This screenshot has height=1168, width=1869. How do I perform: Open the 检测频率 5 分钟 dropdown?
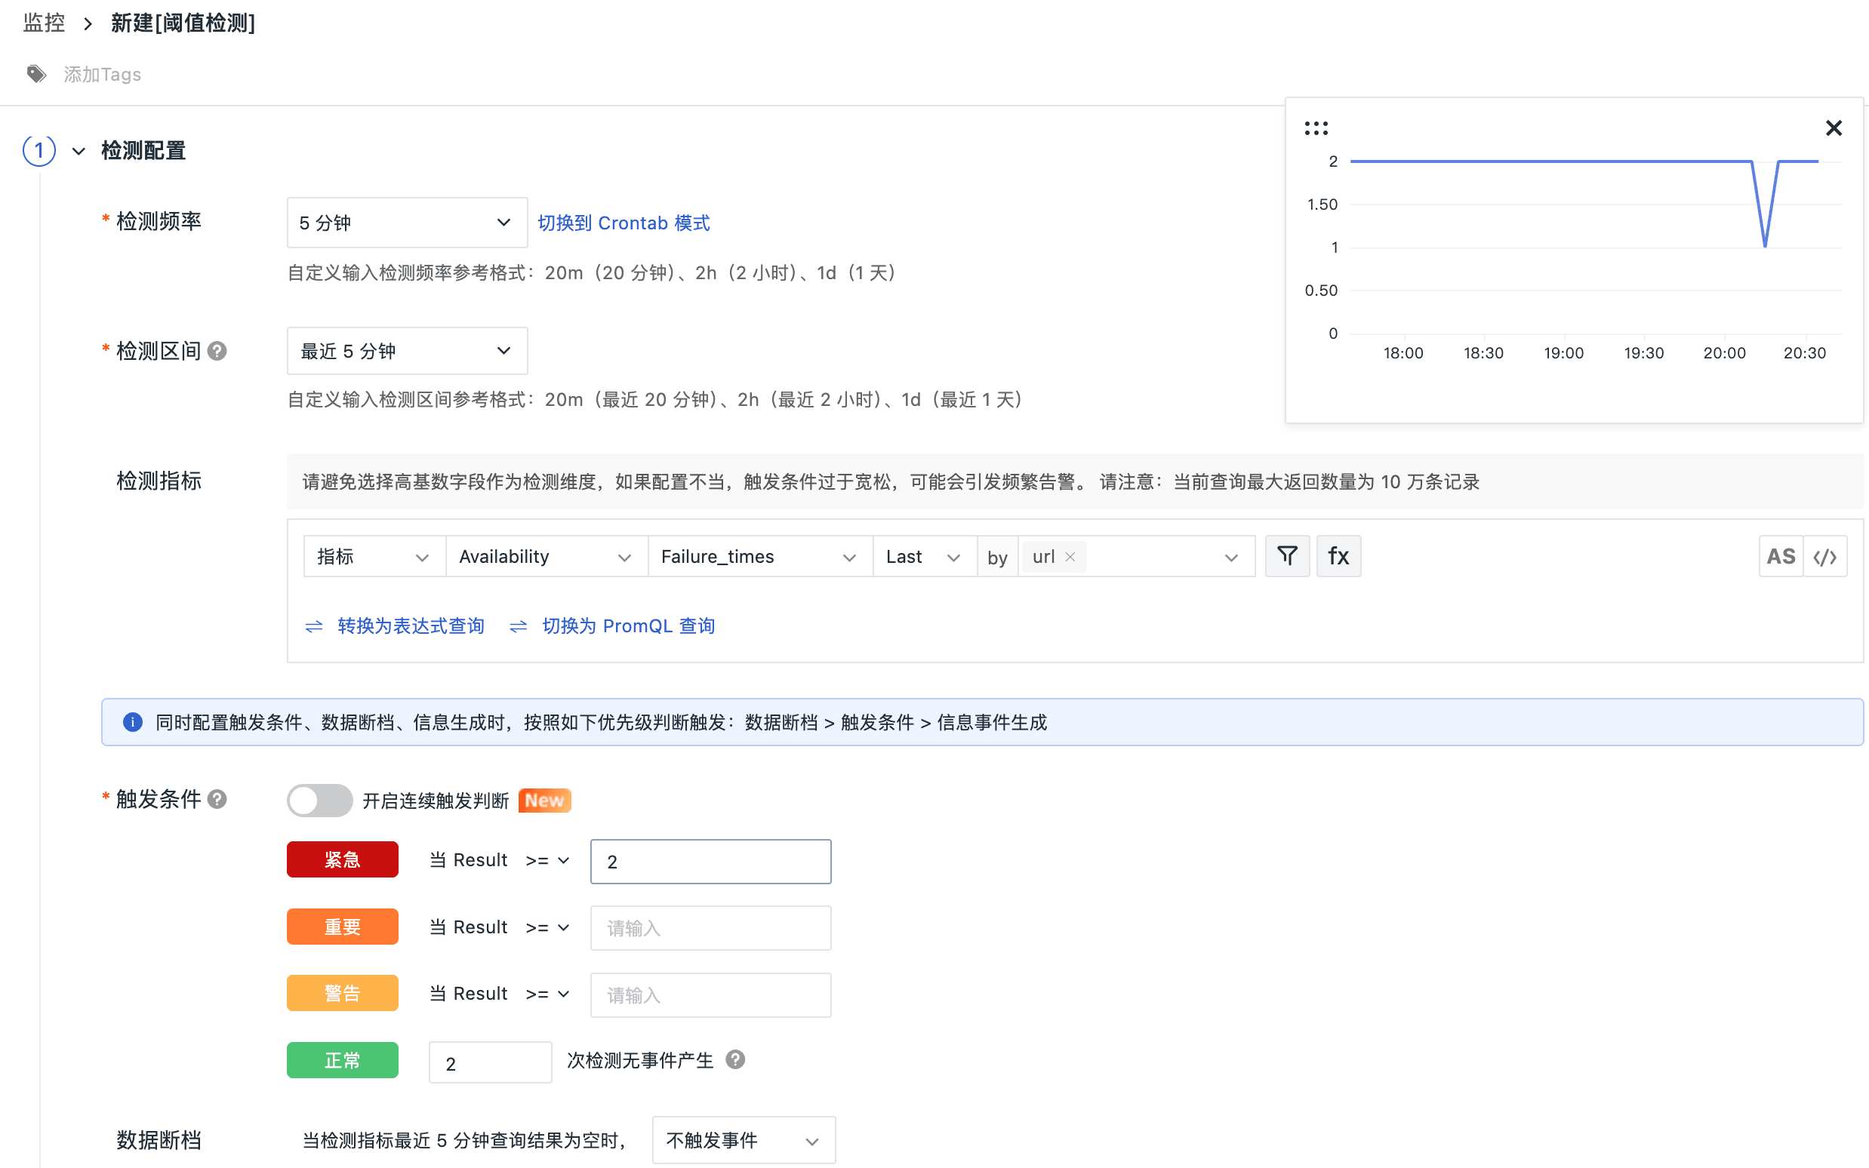406,223
